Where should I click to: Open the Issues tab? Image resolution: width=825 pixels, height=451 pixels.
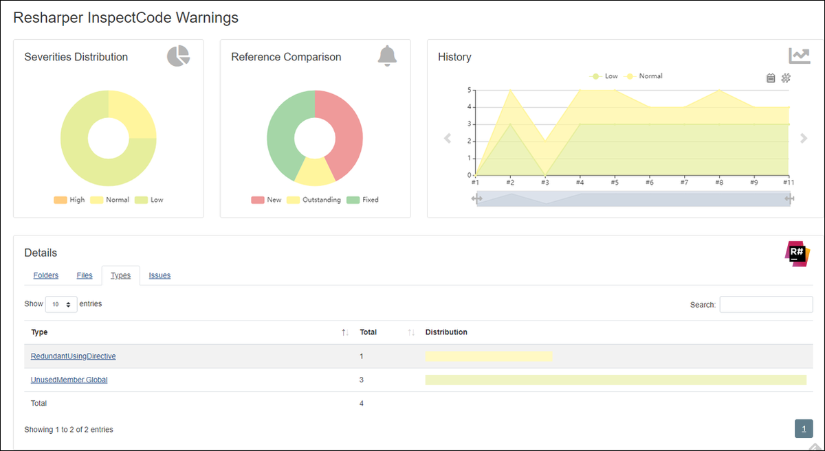159,275
